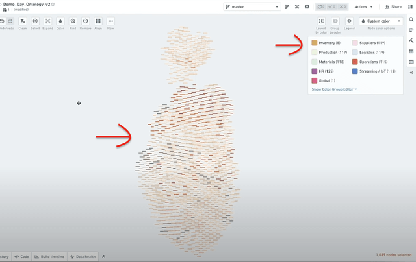Click the Group by color icon
The image size is (416, 262).
pos(335,21)
